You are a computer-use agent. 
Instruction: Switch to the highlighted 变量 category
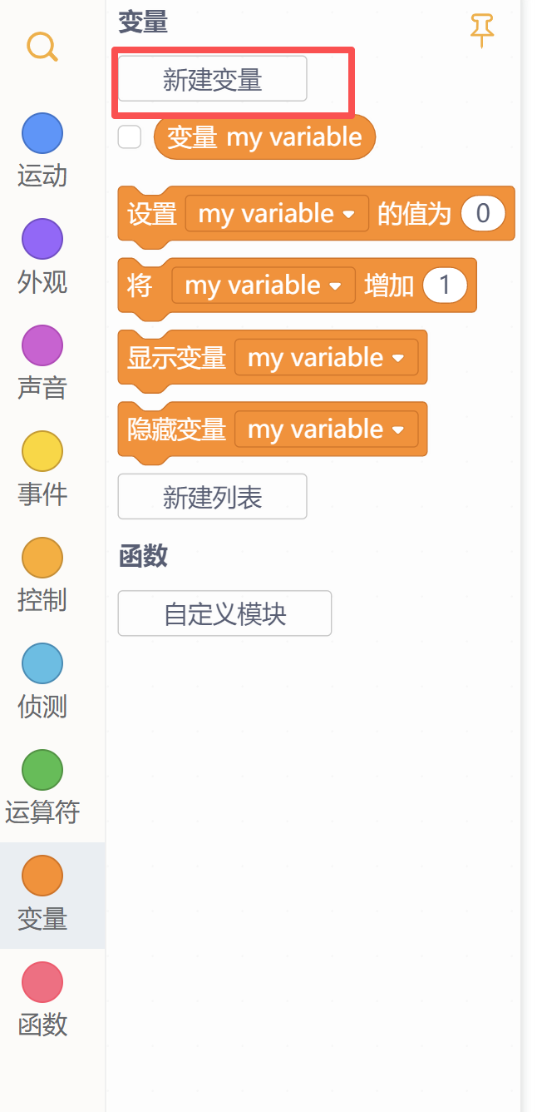point(42,875)
